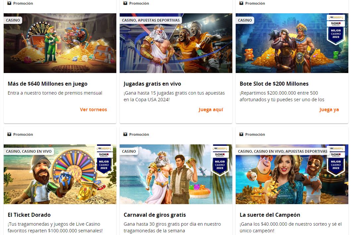Click the Mejor Casino 2023 badge on El Ticket Dorado
This screenshot has width=352, height=235.
104,160
